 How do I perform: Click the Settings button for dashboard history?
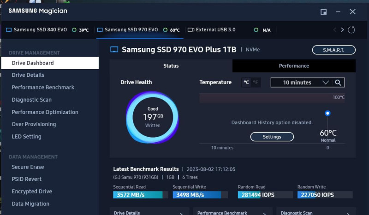tap(272, 137)
